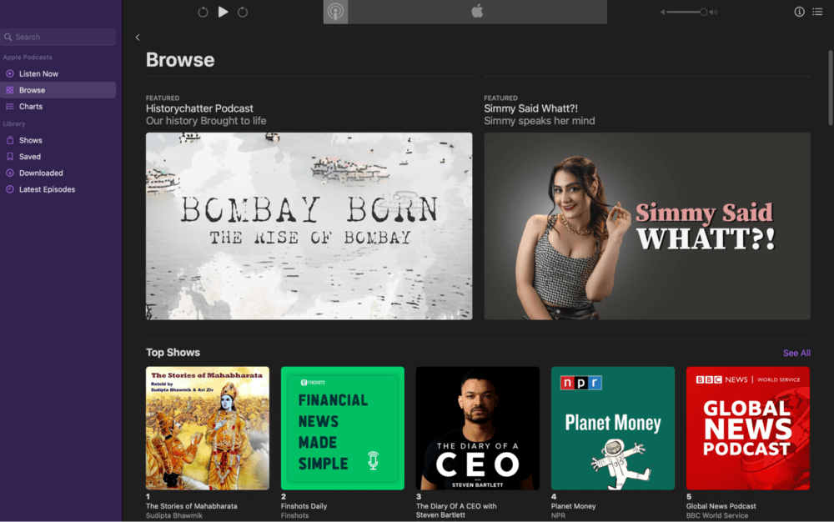Screen dimensions: 834x522
Task: Open The Diary of a CEO artwork
Action: pos(478,428)
